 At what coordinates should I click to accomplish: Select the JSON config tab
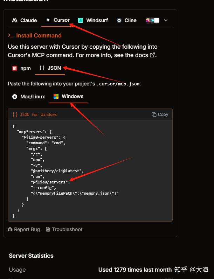(50, 68)
